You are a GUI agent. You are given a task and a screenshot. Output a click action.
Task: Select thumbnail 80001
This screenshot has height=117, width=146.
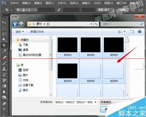(x=67, y=47)
